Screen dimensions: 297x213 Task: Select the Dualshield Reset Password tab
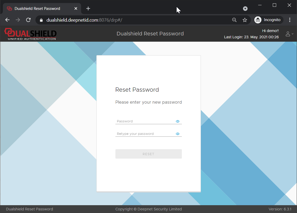[42, 9]
